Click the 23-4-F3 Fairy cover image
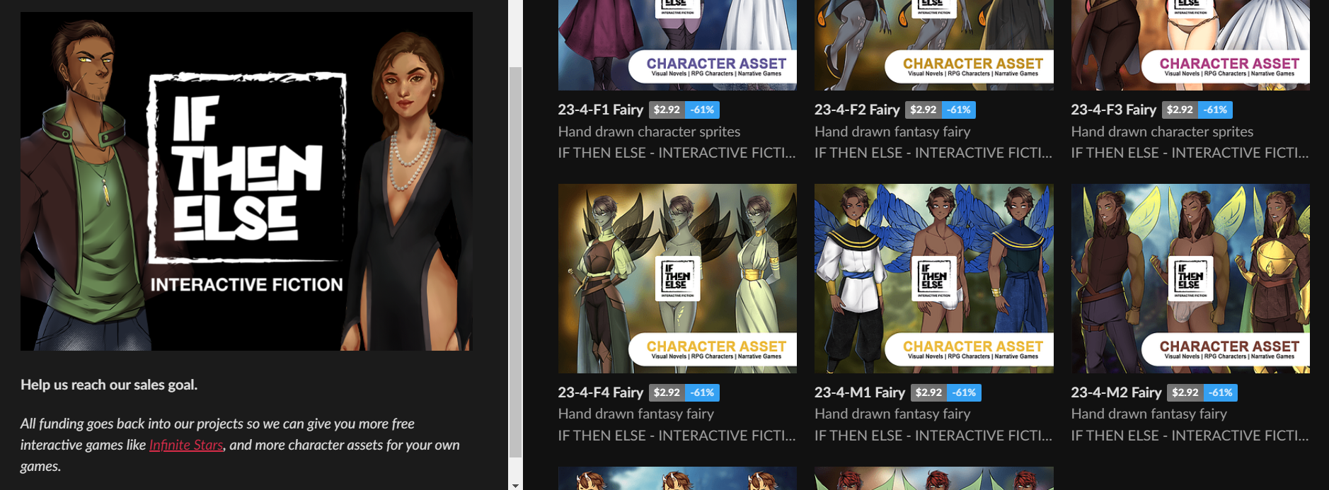 coord(1190,45)
